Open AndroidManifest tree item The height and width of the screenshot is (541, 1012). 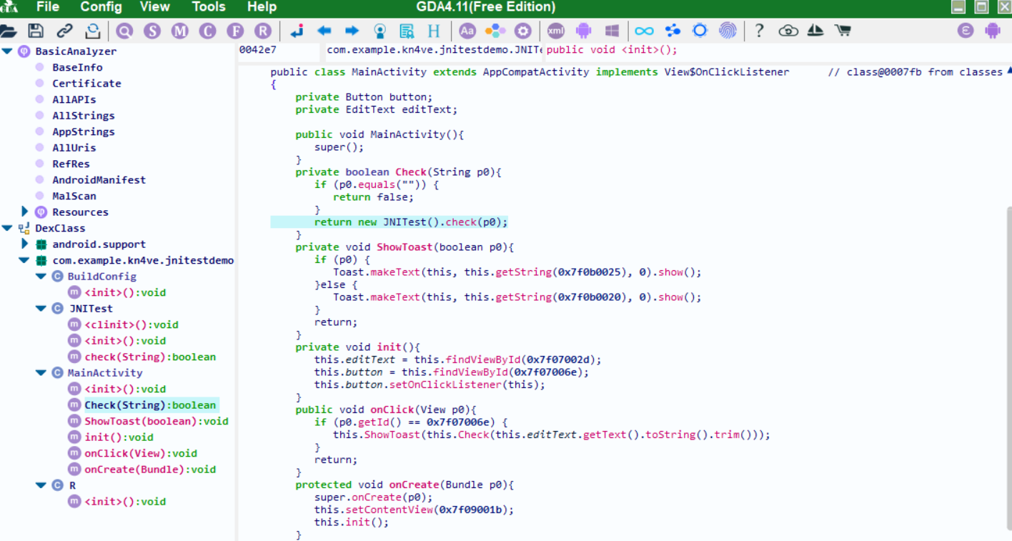click(99, 180)
